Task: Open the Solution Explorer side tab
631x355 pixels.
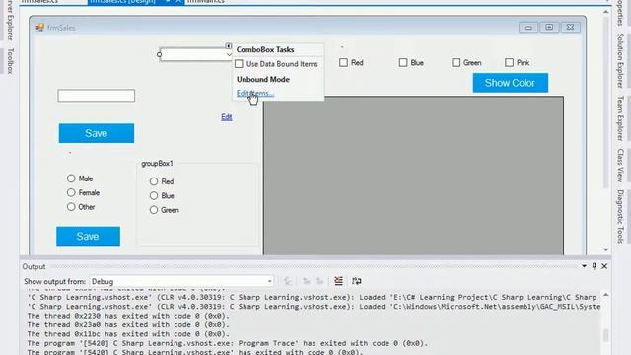Action: 620,60
